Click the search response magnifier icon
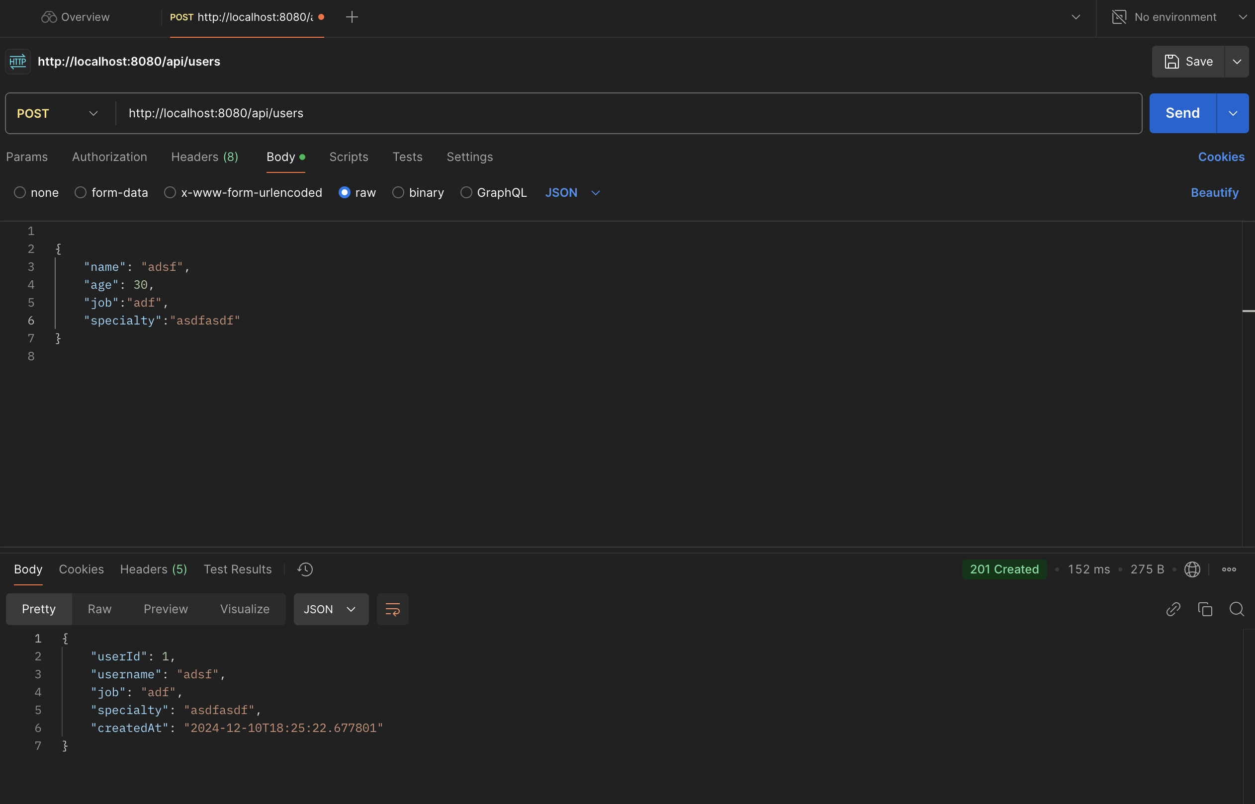This screenshot has height=804, width=1255. [x=1236, y=609]
